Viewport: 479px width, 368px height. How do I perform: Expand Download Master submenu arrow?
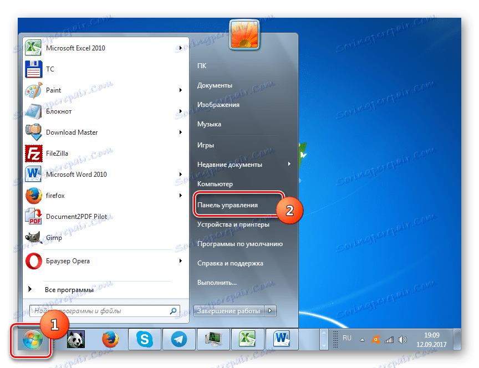pyautogui.click(x=181, y=132)
